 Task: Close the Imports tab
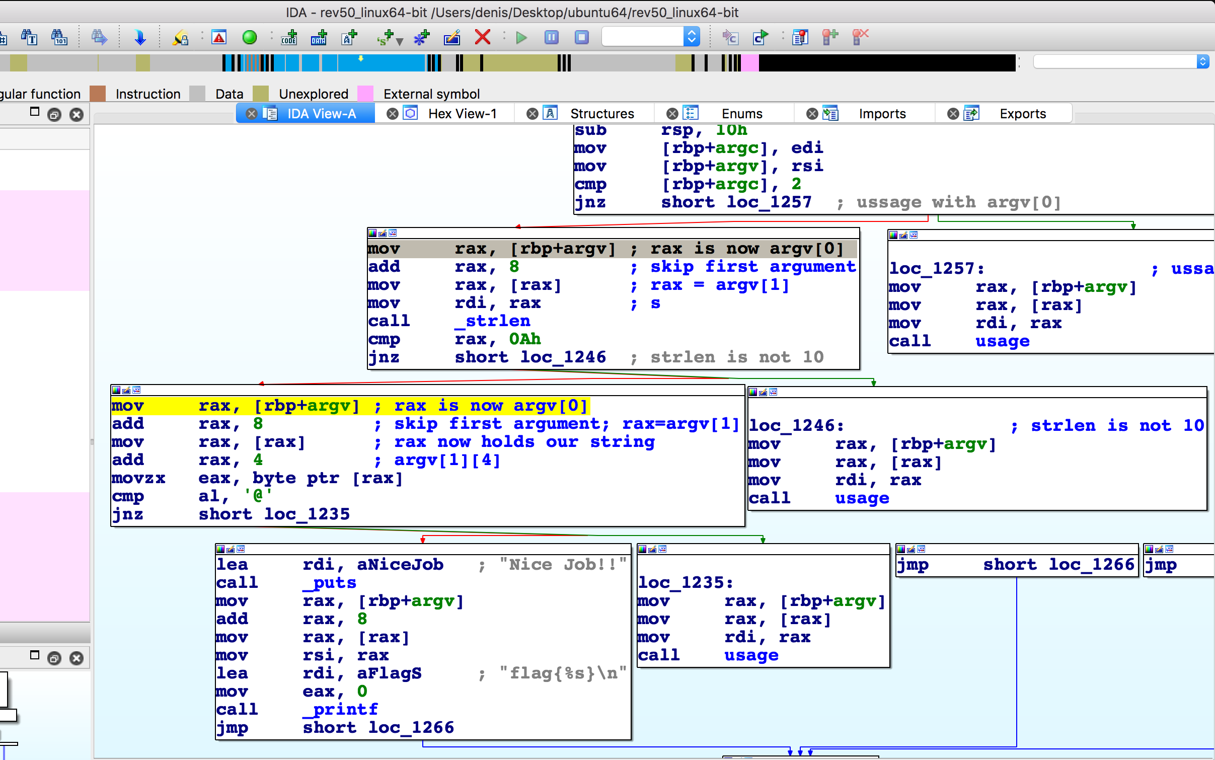click(x=812, y=114)
